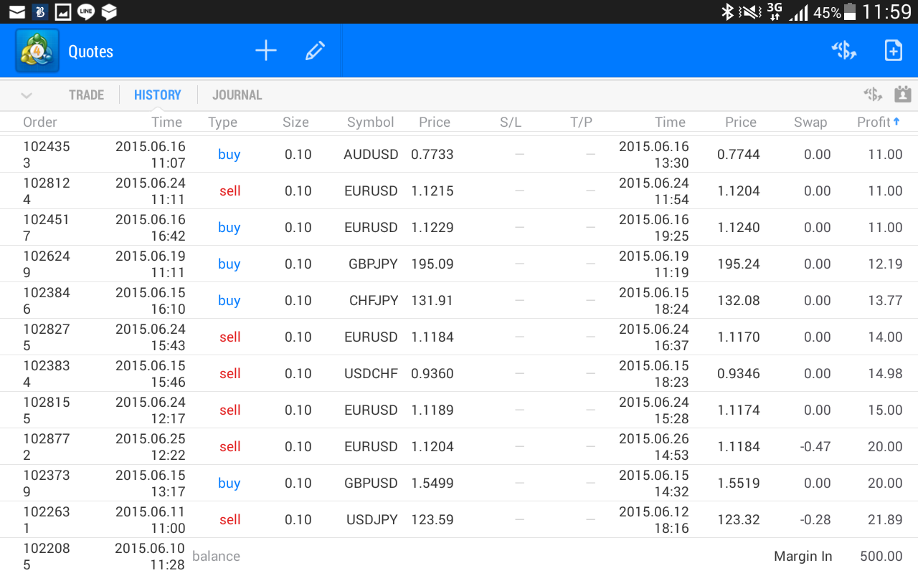Select the CHFJPY symbol cell
The image size is (918, 573).
coord(373,300)
